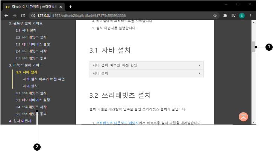Go to 2. 윈도우 설치 가이드 in sidebar
This screenshot has height=151, width=273.
click(26, 23)
